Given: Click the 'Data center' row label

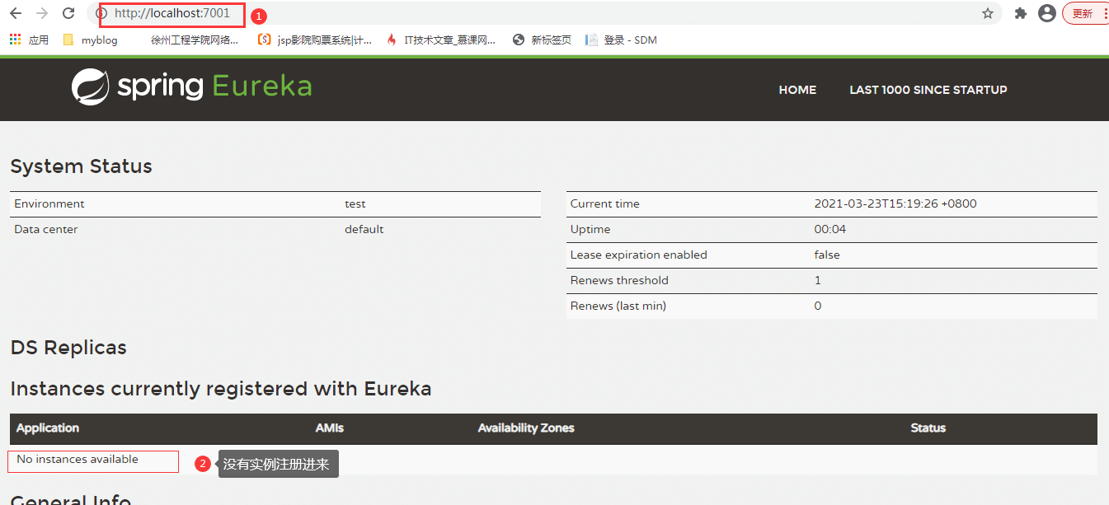Looking at the screenshot, I should click(x=46, y=229).
